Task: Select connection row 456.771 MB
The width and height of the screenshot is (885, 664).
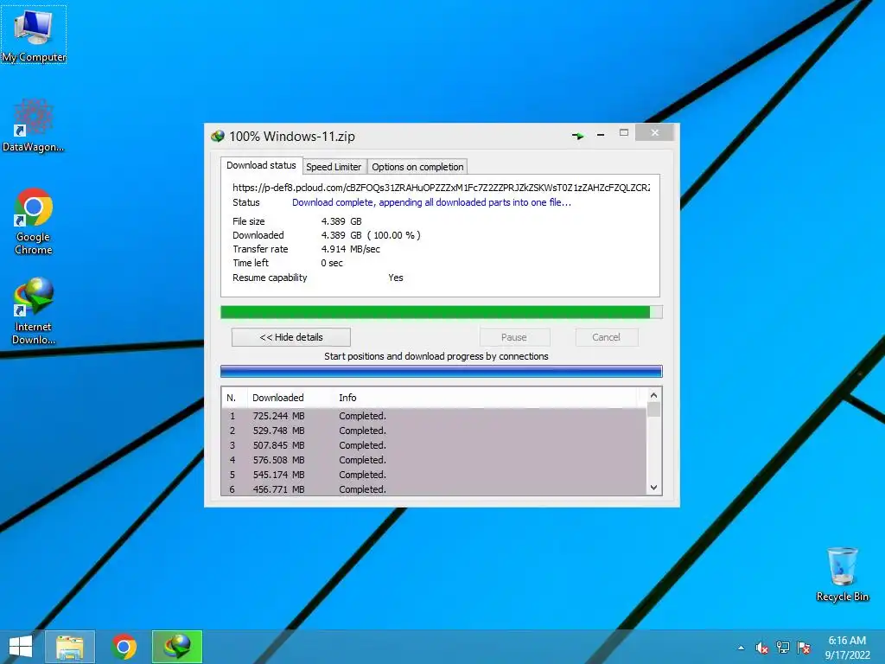Action: coord(434,489)
